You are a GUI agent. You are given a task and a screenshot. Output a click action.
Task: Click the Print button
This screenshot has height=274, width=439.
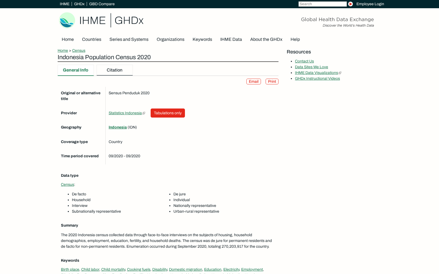coord(272,82)
